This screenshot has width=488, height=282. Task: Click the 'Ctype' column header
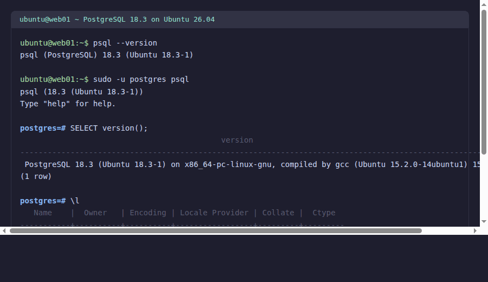[x=324, y=213]
